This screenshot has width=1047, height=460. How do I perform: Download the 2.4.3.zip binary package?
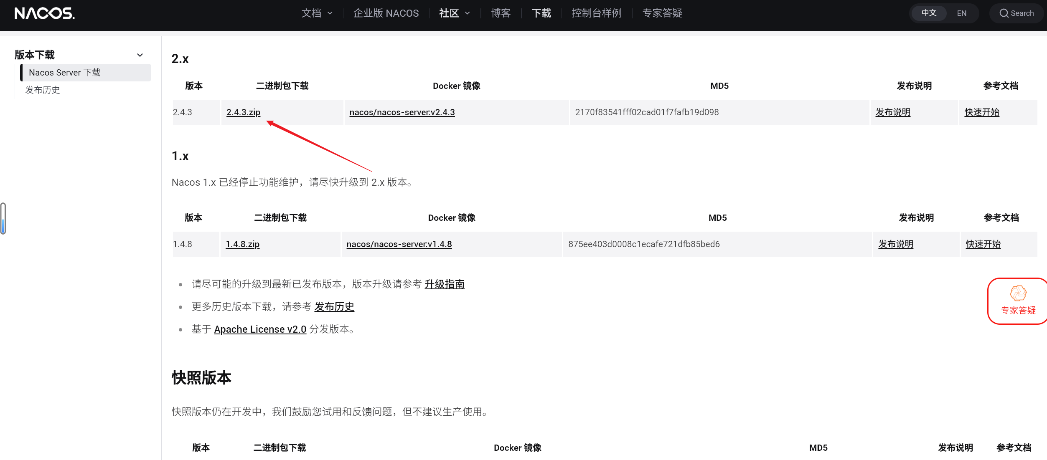pos(243,112)
